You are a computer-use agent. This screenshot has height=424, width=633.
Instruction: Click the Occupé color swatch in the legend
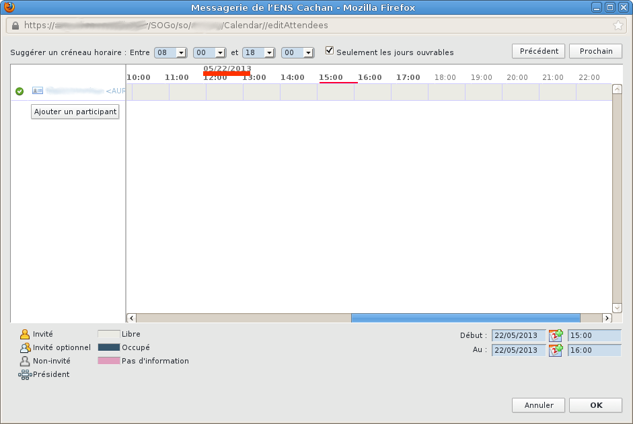108,347
